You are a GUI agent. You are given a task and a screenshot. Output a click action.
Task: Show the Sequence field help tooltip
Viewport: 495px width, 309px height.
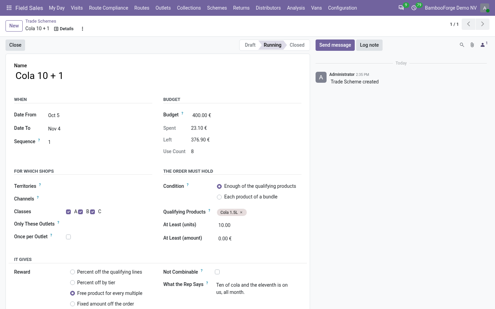[39, 140]
